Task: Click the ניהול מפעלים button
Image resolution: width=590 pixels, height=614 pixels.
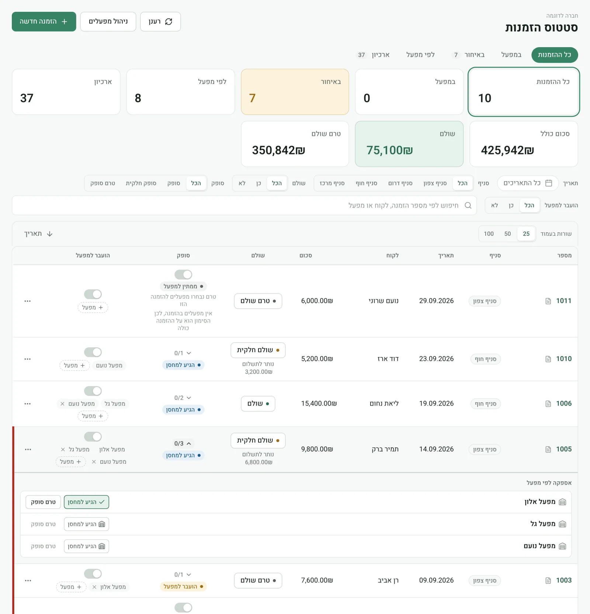Action: click(108, 22)
